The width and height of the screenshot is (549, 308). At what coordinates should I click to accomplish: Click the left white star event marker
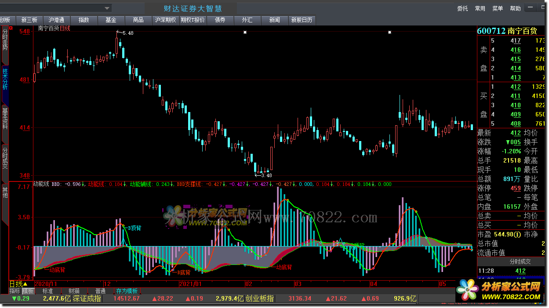coord(245,32)
